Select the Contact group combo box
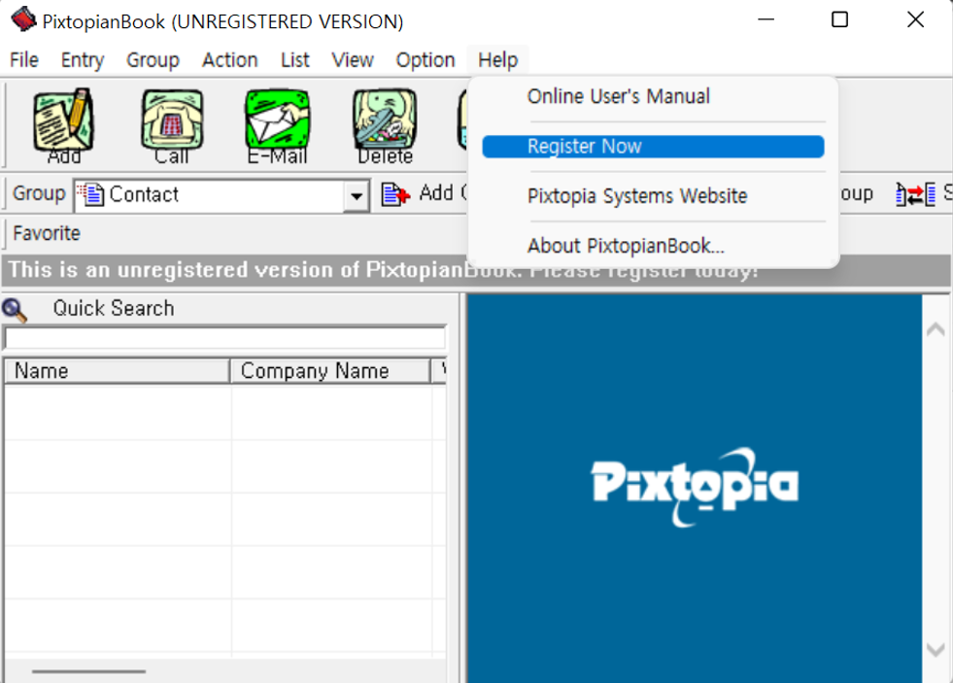953x683 pixels. [221, 195]
